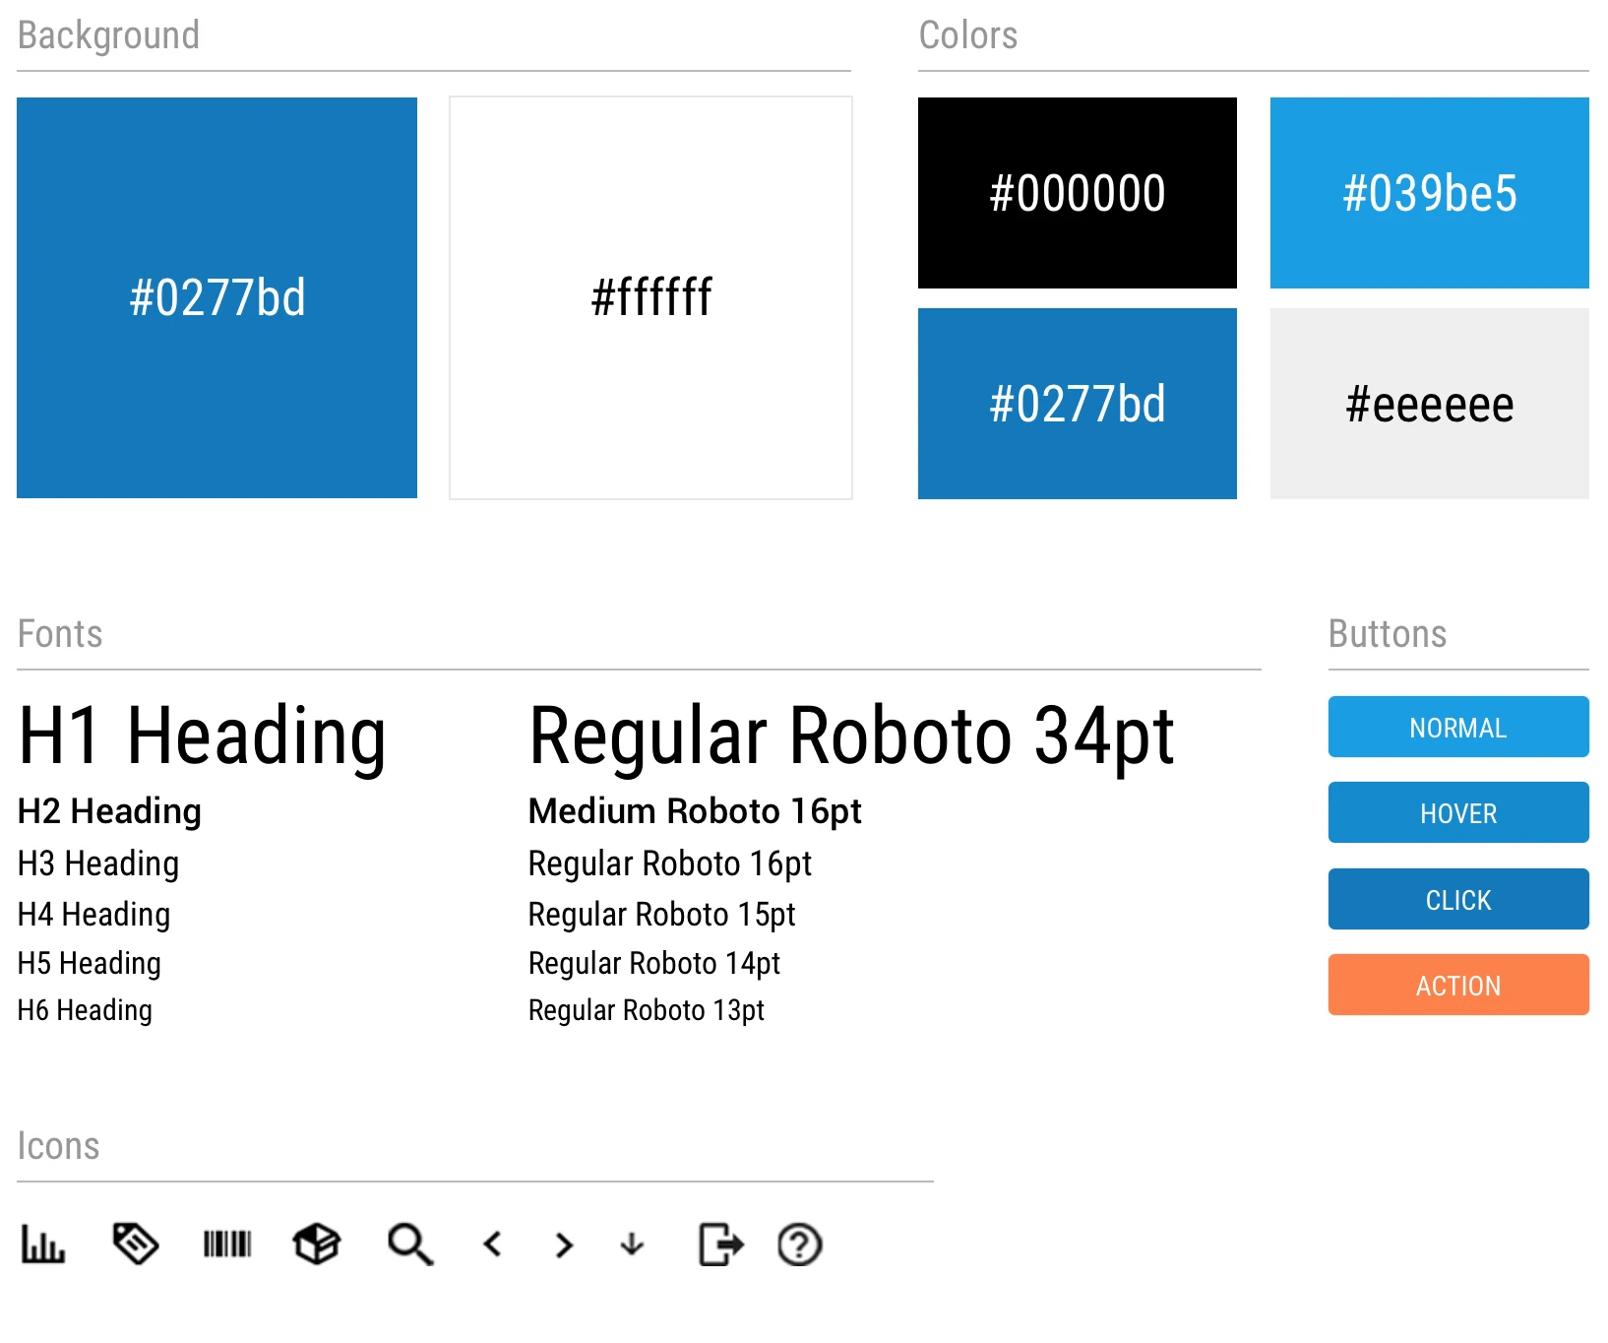The width and height of the screenshot is (1608, 1343).
Task: Select the #039be5 color swatch
Action: pos(1430,193)
